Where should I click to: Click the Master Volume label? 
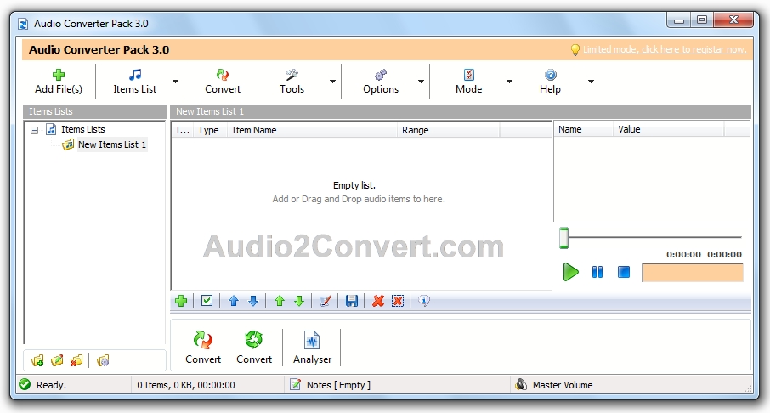(563, 385)
